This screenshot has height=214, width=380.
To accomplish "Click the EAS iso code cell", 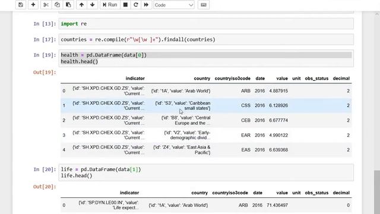I will point(246,150).
